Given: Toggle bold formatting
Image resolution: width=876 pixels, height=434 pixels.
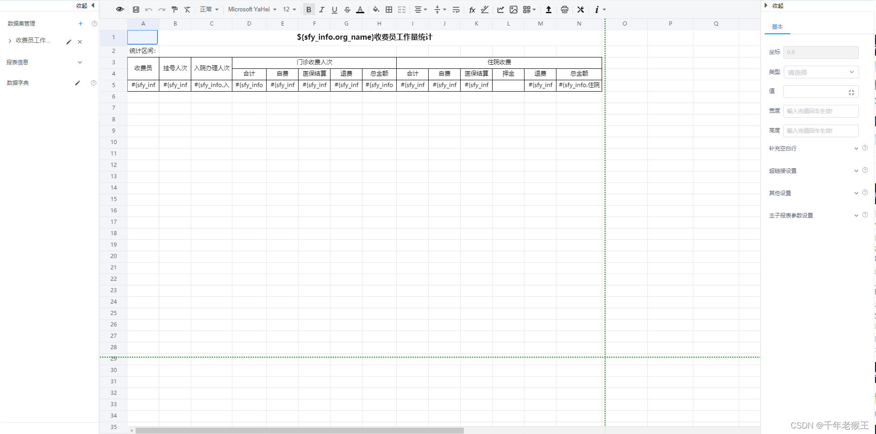Looking at the screenshot, I should point(309,9).
